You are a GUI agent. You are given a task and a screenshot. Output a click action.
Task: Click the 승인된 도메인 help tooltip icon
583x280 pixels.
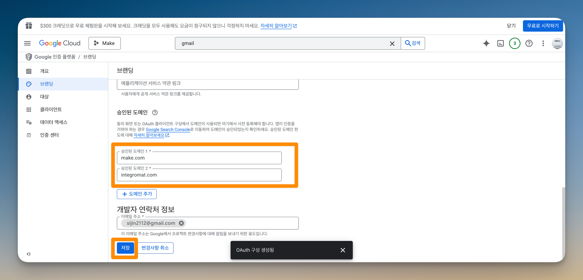(155, 113)
